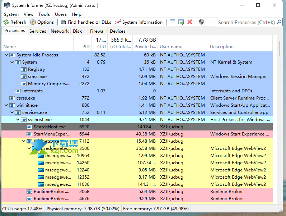The image size is (286, 216).
Task: Open the Tools menu
Action: [x=44, y=14]
